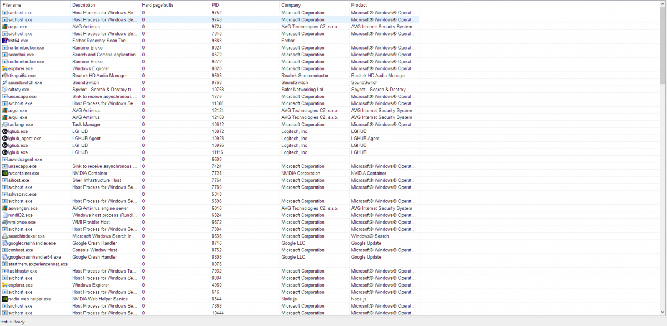Click the rtkngui64.exe Realtek icon

(5, 76)
